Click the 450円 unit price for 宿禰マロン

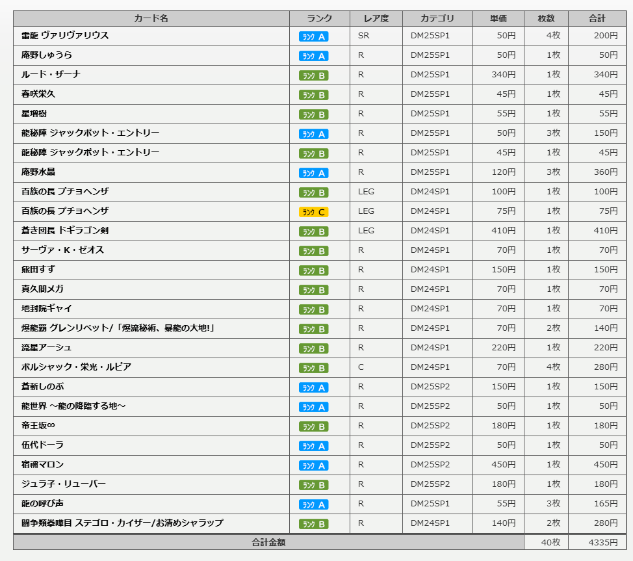tap(504, 465)
